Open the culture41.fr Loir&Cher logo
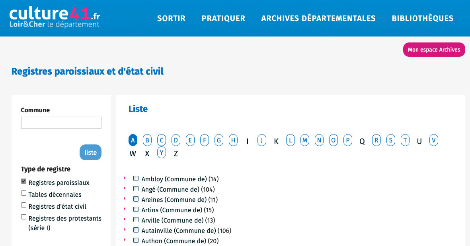Viewport: 470px width, 246px height. click(55, 17)
